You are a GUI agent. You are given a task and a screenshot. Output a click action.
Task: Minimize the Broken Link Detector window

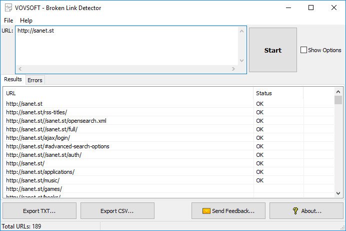pos(288,8)
